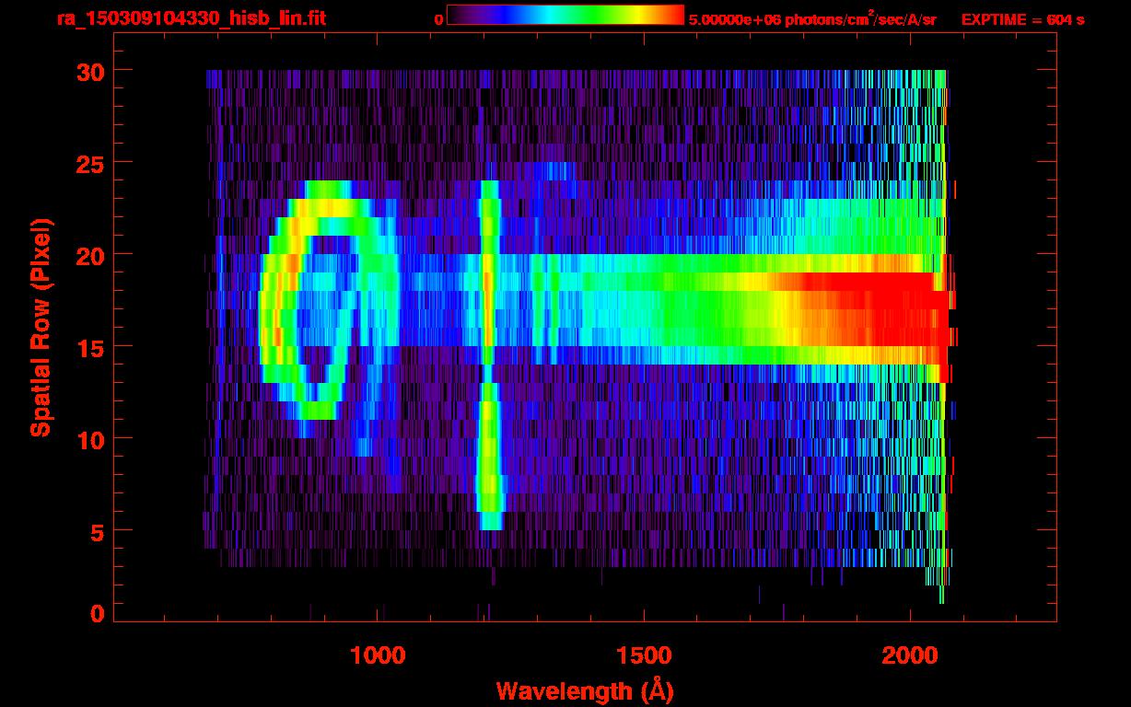The width and height of the screenshot is (1131, 707).
Task: Click the x-axis tick label 1500
Action: [644, 655]
